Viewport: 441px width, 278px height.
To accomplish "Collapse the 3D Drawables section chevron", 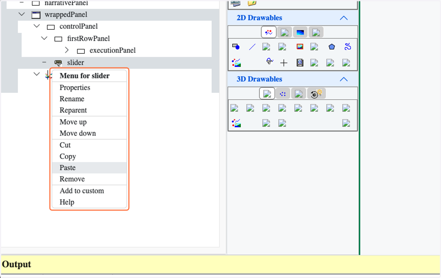I will 344,79.
